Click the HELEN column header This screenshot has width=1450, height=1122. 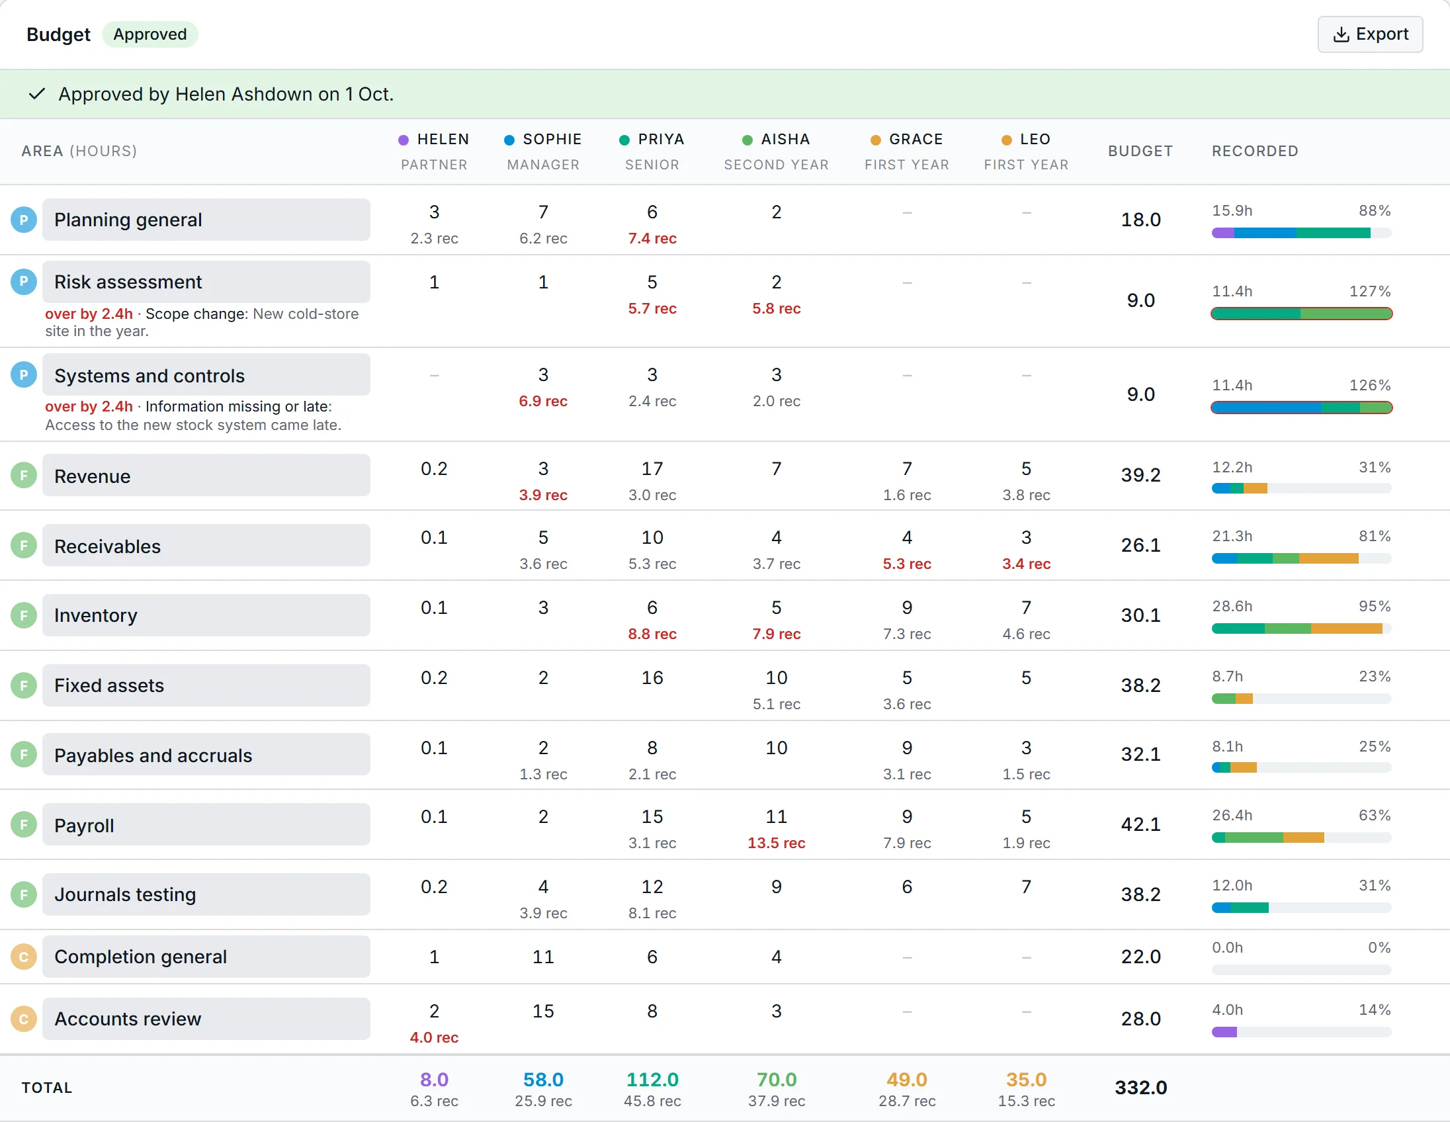point(434,151)
